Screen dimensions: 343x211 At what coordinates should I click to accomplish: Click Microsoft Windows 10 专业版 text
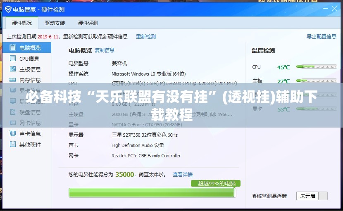coord(148,74)
